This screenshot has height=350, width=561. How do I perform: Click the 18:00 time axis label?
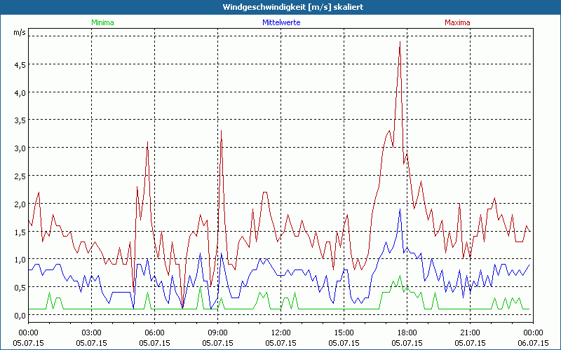(x=407, y=332)
